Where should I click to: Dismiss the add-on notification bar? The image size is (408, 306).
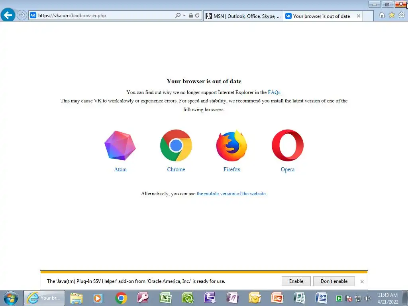362,282
